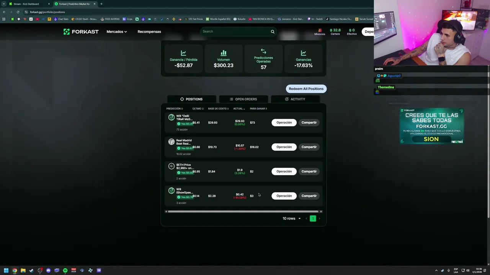Click Compartir for the DeBi TiRaR position
This screenshot has height=275, width=490.
309,123
